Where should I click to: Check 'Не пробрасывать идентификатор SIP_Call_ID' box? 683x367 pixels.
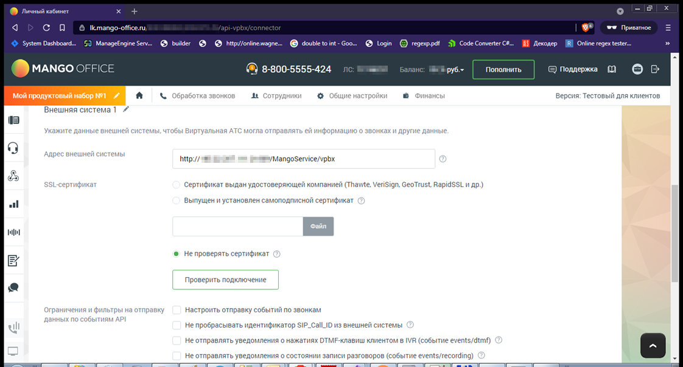177,325
